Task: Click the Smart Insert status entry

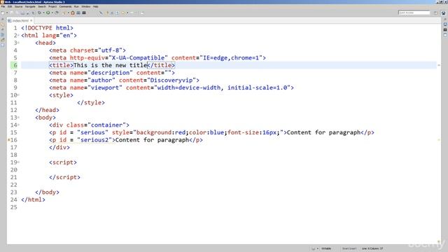Action: tap(349, 248)
